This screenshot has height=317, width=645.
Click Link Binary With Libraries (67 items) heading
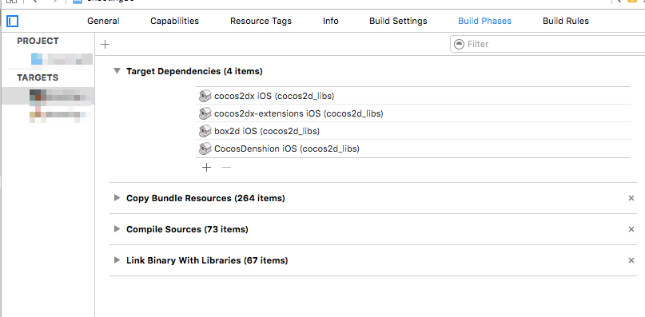click(x=207, y=260)
